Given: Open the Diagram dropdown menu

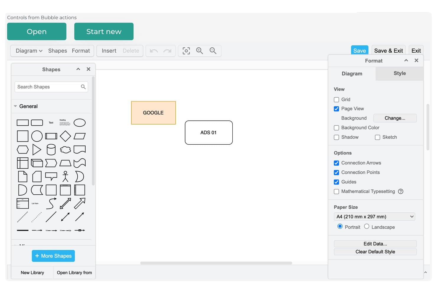Looking at the screenshot, I should click(29, 51).
